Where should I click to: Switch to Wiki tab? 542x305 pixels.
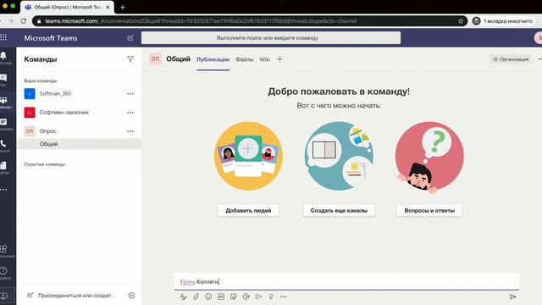click(x=265, y=59)
